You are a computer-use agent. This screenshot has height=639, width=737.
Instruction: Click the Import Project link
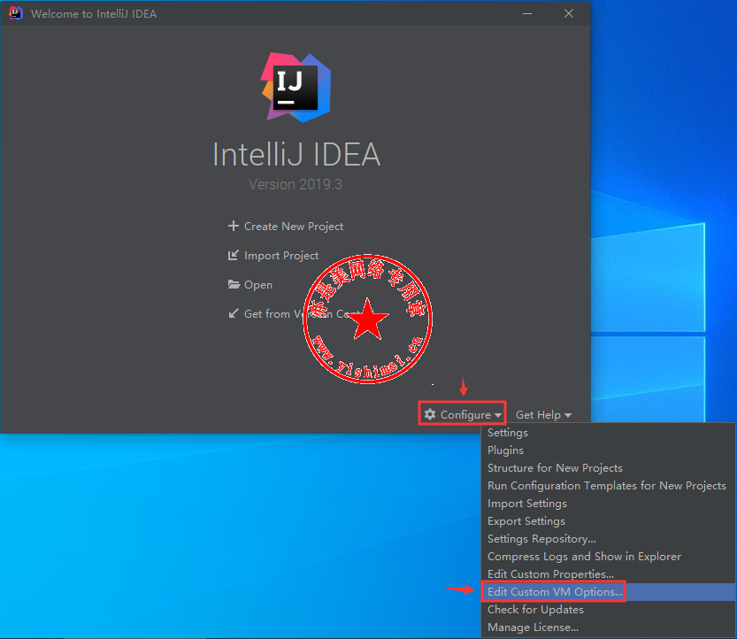[281, 256]
